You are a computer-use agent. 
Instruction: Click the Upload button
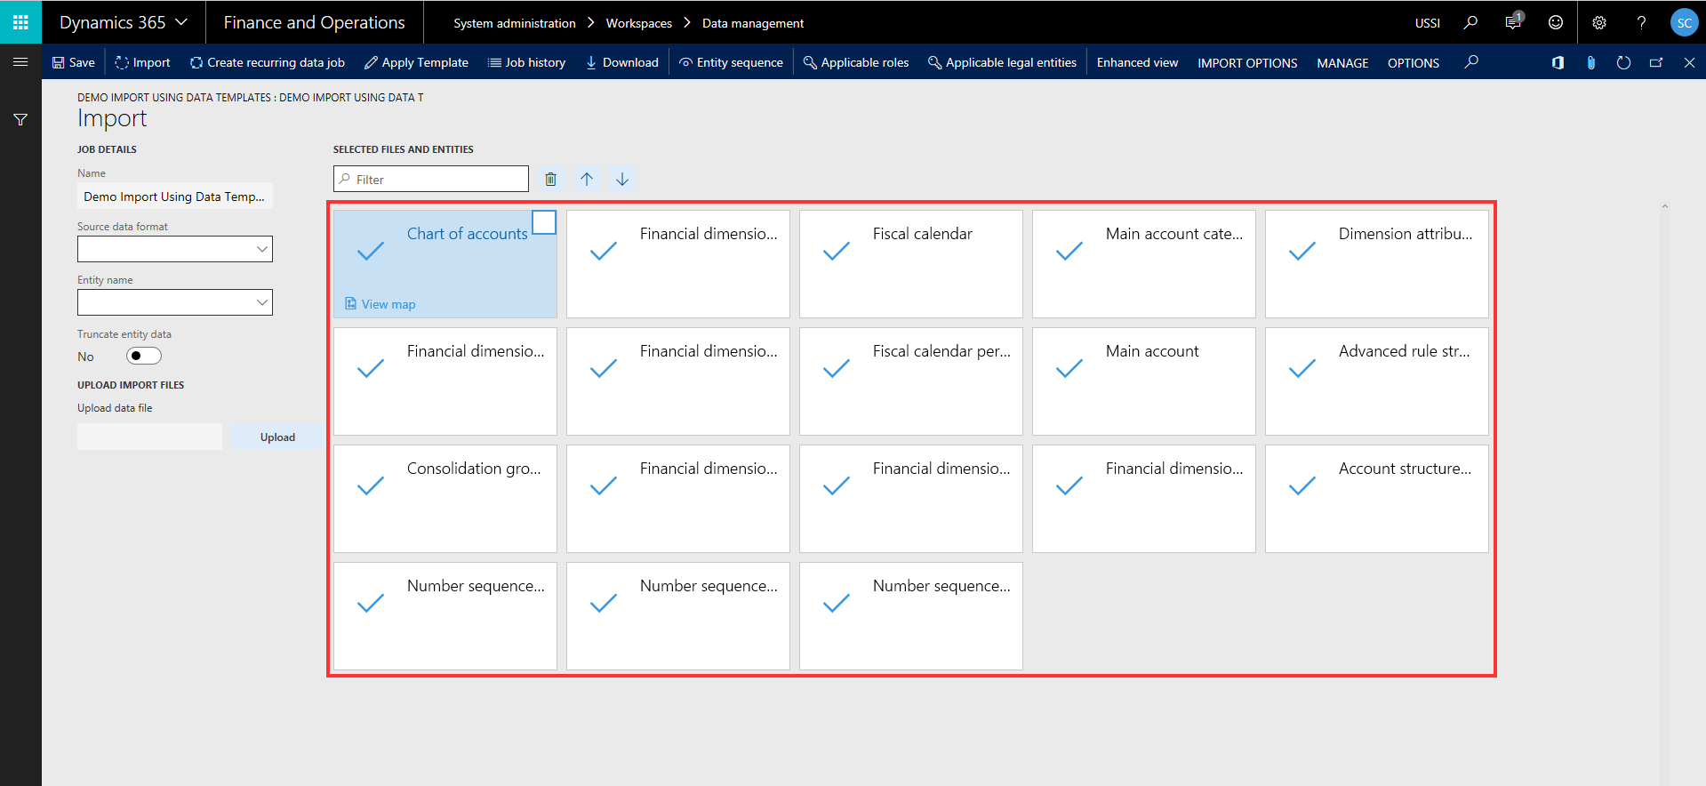tap(277, 437)
